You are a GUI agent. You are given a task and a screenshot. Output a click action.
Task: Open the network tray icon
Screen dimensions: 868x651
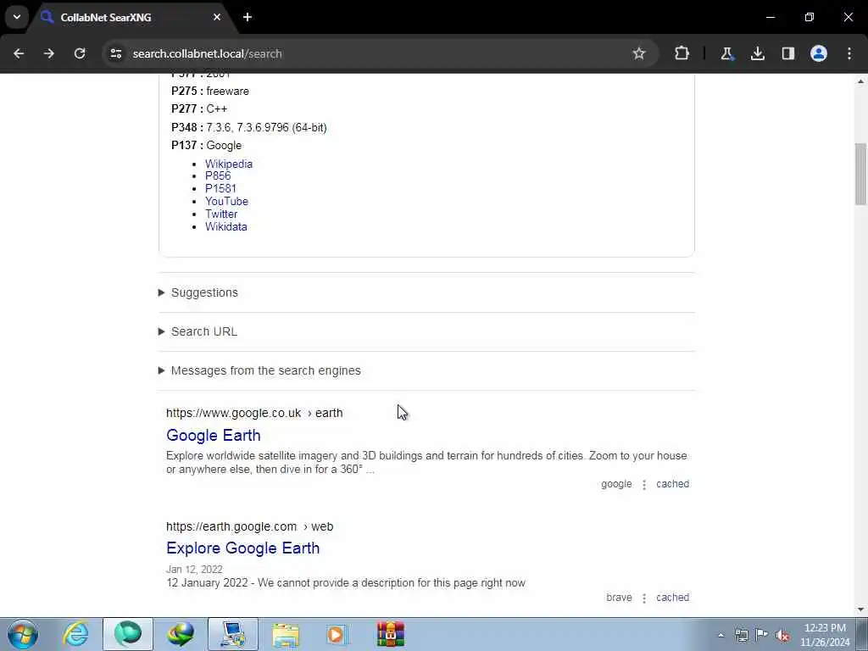pyautogui.click(x=742, y=636)
